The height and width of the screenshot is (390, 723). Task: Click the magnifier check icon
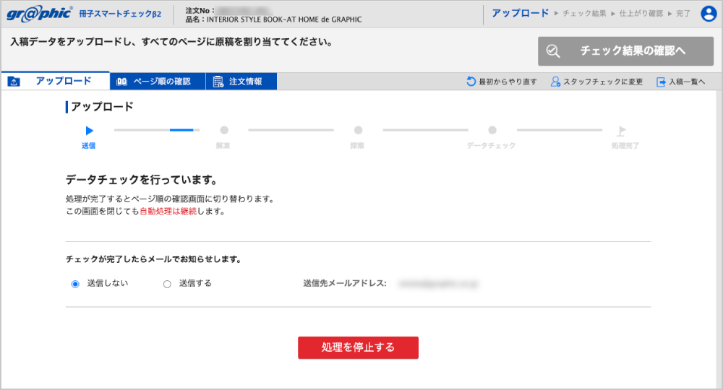coord(554,51)
